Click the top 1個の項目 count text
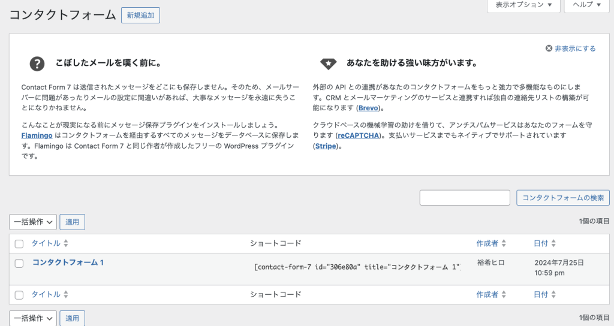The image size is (614, 326). (594, 221)
